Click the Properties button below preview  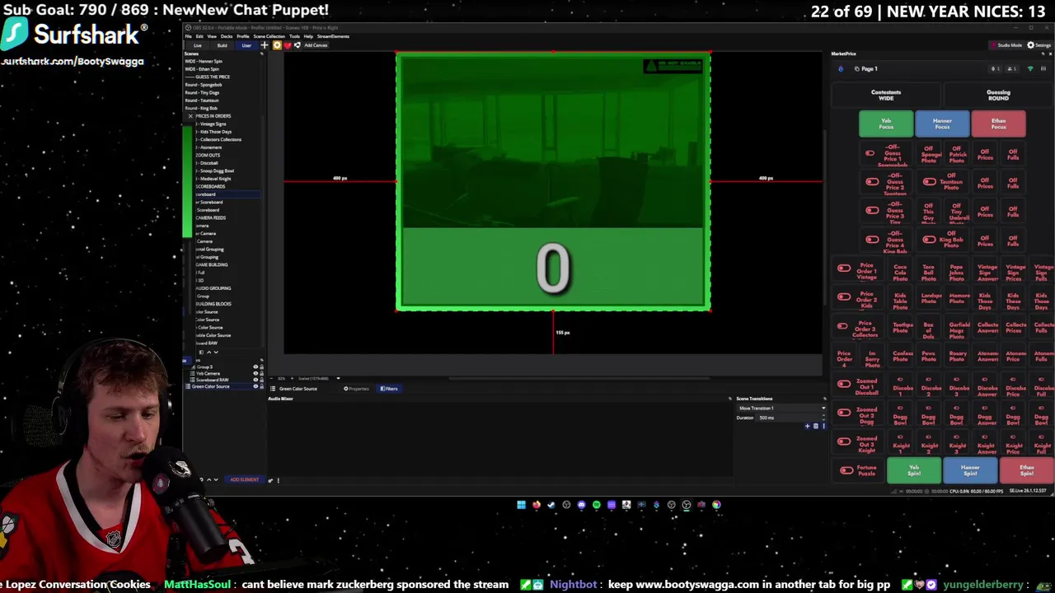coord(357,389)
